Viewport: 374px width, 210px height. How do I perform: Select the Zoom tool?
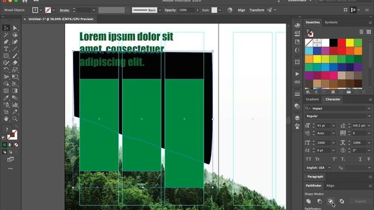[15, 118]
